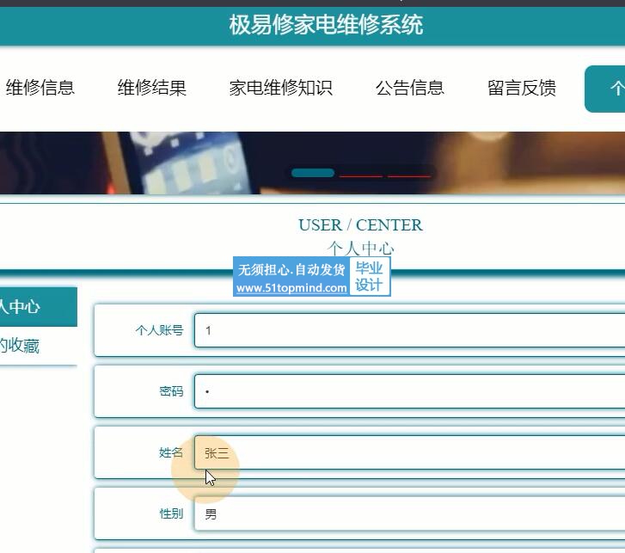
Task: Click into the 姓名 field containing 张三
Action: click(410, 452)
